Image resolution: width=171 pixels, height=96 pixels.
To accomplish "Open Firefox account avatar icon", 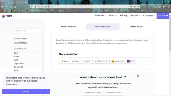I will [x=164, y=7].
